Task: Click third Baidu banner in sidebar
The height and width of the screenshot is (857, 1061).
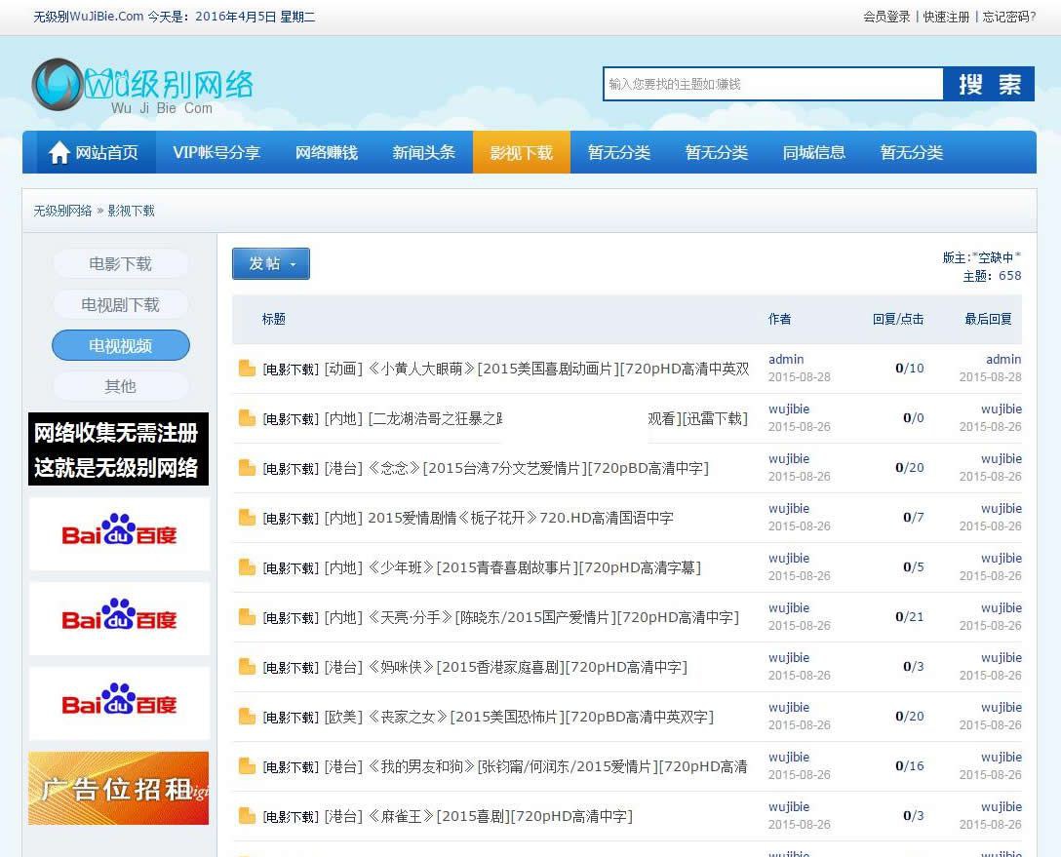Action: coord(119,704)
